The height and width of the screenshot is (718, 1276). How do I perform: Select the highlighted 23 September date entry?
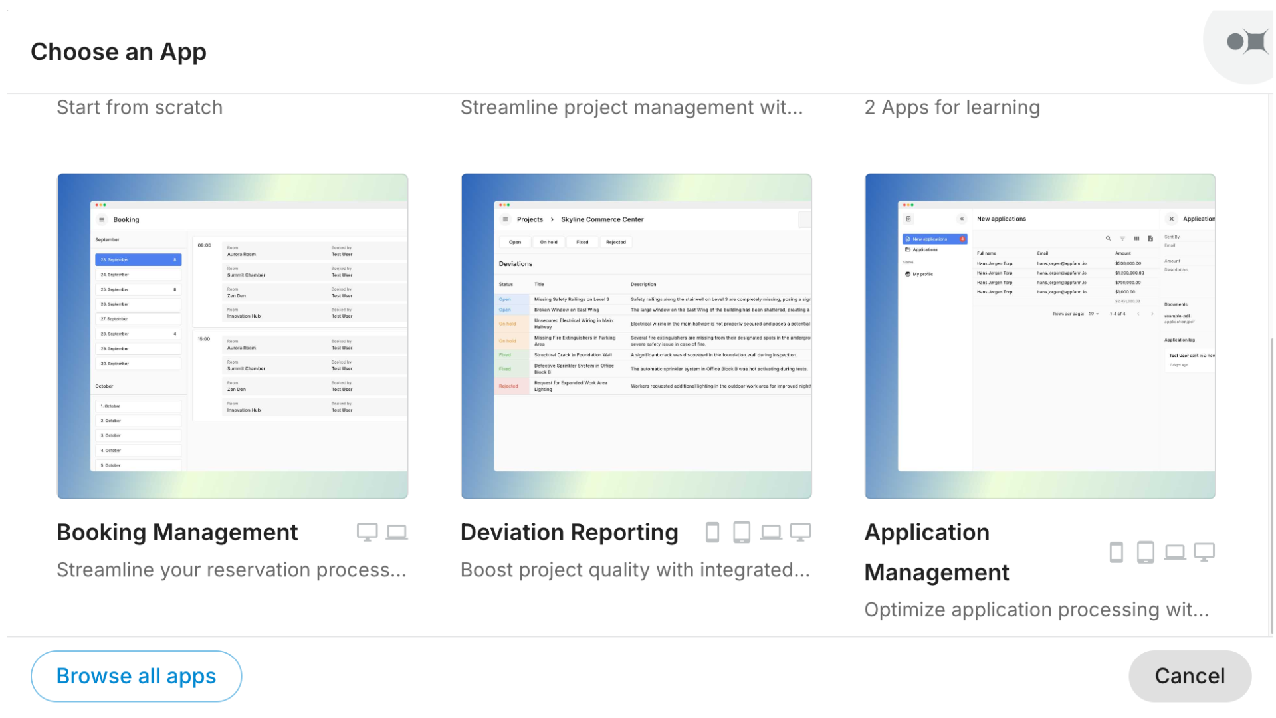138,259
